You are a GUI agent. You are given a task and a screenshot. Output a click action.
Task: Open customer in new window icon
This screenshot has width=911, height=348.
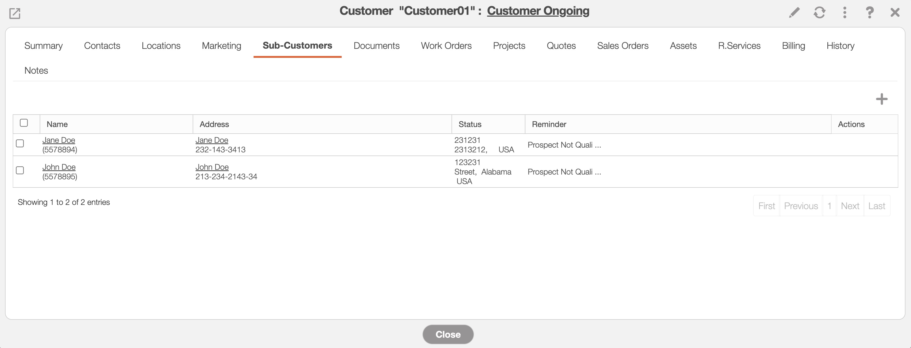pyautogui.click(x=15, y=14)
